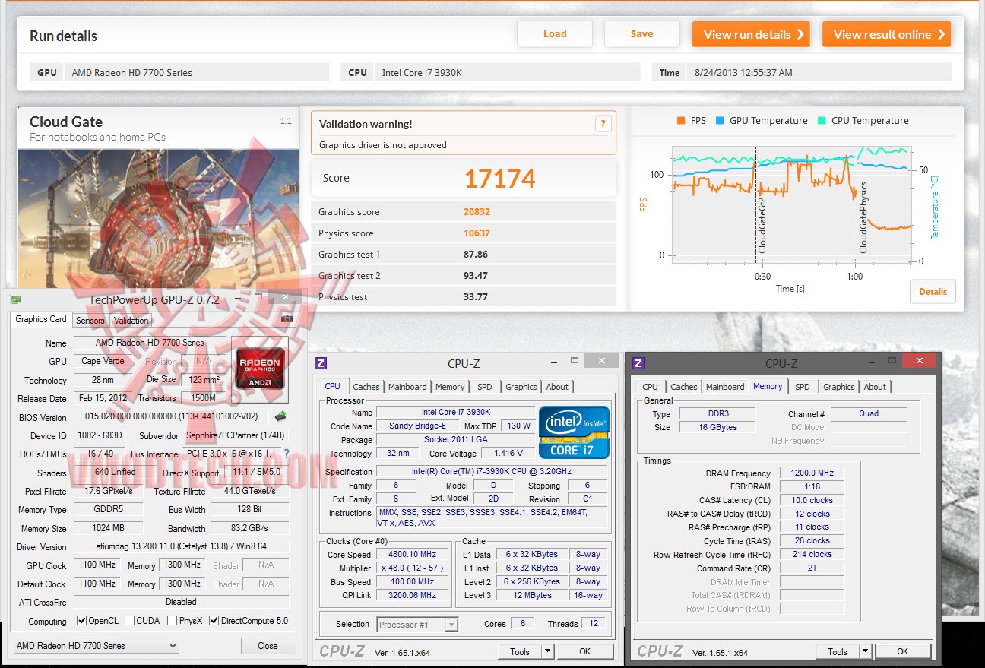Close the right CPU-Z Memory window
Image resolution: width=985 pixels, height=668 pixels.
point(920,360)
